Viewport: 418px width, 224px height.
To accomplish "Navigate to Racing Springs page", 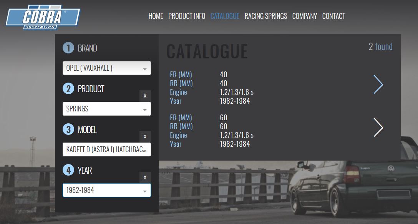I will [x=265, y=16].
